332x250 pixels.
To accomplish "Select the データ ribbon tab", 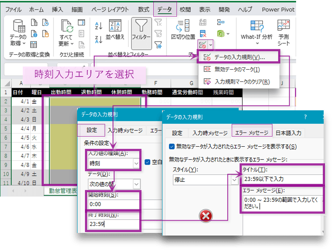I will point(165,10).
